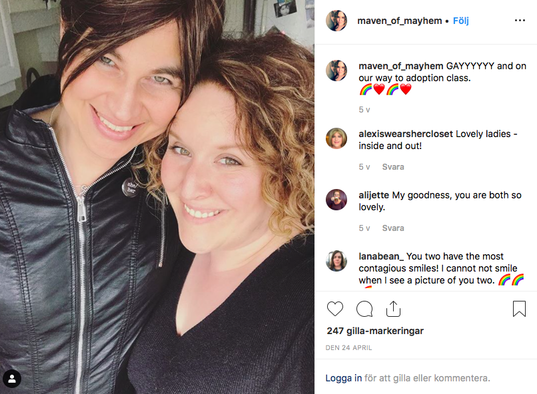Save the post with the bookmark icon
537x394 pixels.
click(x=519, y=309)
